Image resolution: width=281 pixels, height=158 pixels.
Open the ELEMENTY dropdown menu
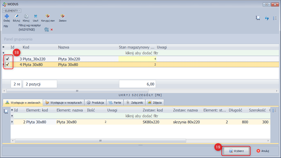coord(12,11)
